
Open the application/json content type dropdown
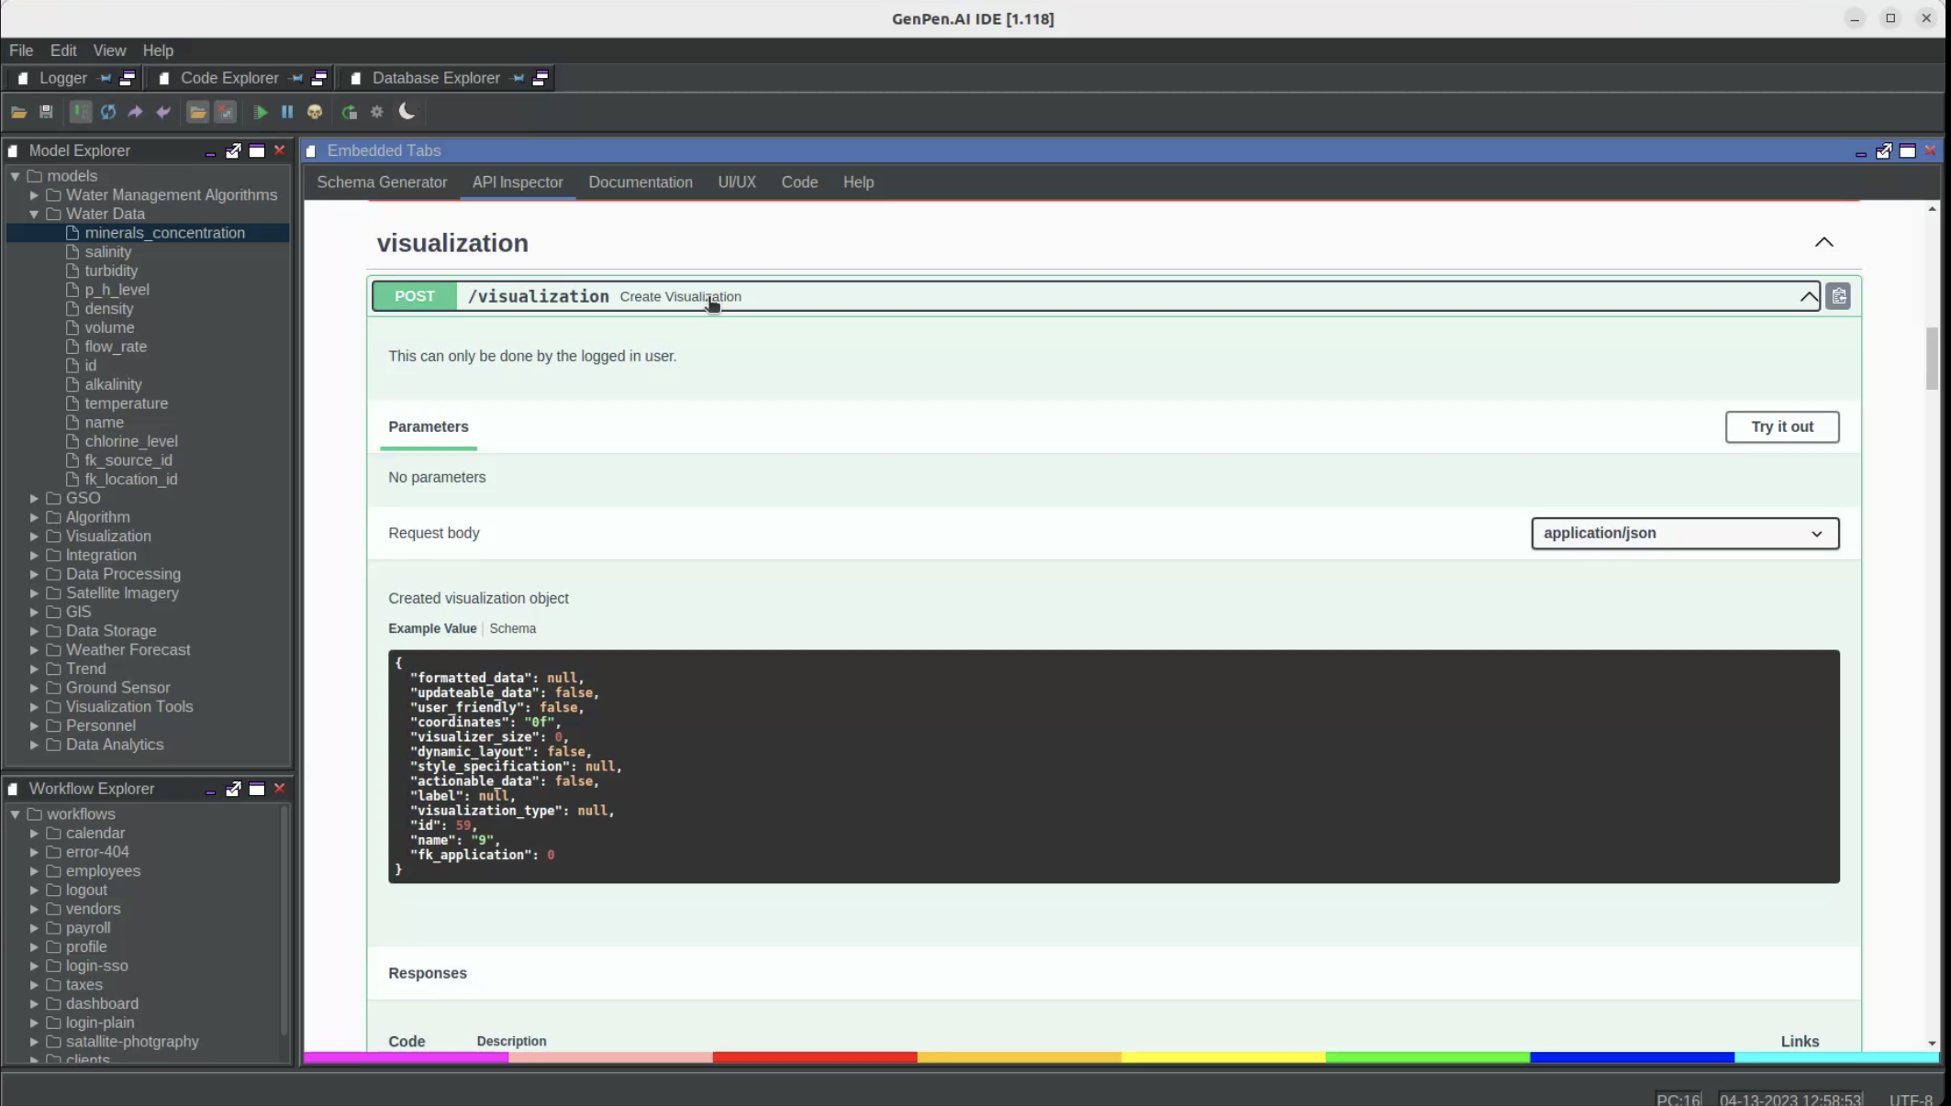(1685, 533)
